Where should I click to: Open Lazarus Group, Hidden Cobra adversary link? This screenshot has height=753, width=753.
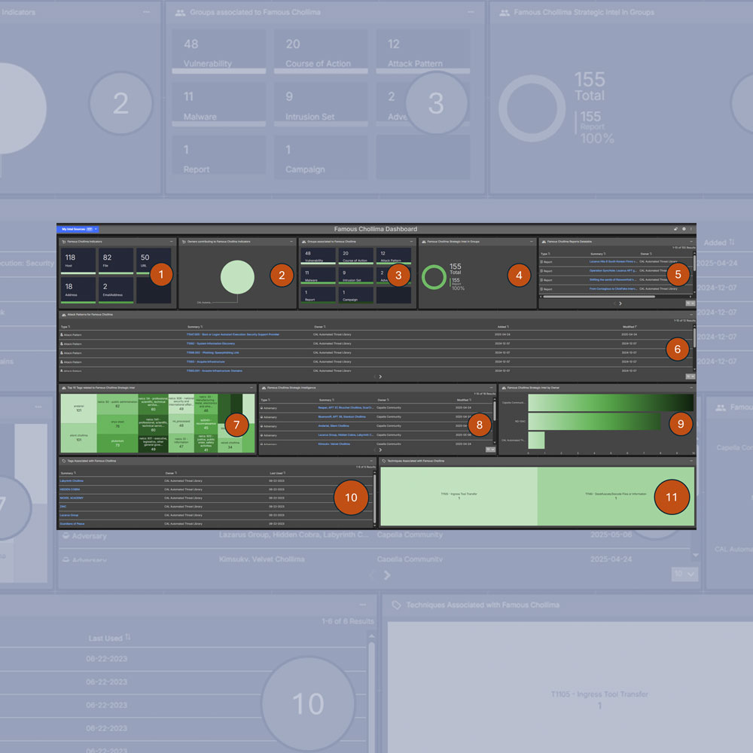pyautogui.click(x=346, y=435)
